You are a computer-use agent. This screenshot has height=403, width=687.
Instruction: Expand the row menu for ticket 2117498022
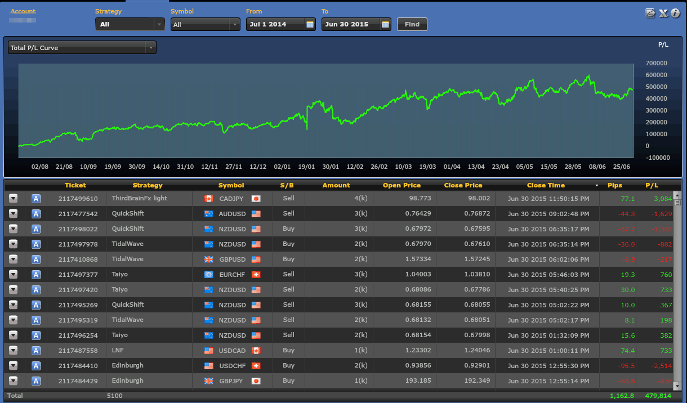[14, 229]
